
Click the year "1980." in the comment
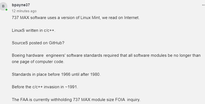pyautogui.click(x=95, y=74)
